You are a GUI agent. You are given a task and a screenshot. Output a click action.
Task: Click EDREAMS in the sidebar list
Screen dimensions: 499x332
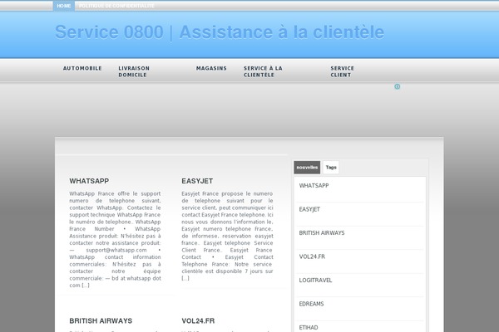(x=311, y=304)
